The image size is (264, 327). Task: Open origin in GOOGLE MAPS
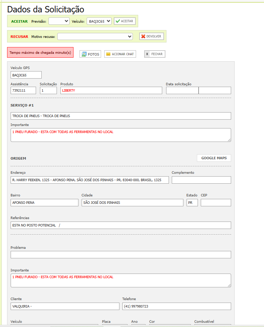pyautogui.click(x=214, y=158)
